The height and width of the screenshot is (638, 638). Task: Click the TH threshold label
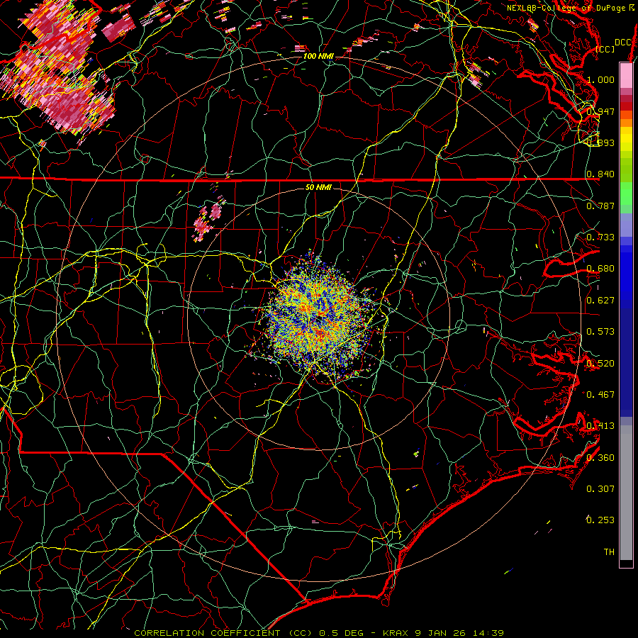609,552
